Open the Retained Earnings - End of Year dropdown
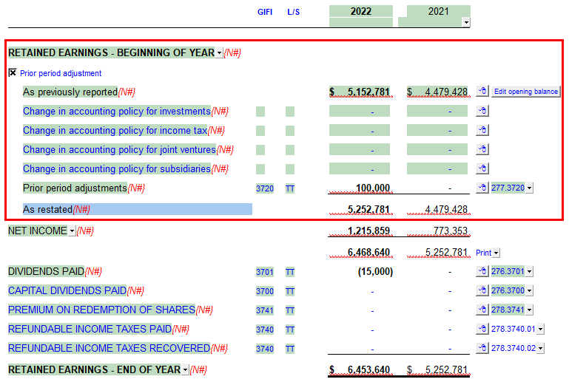The image size is (569, 382). 184,370
